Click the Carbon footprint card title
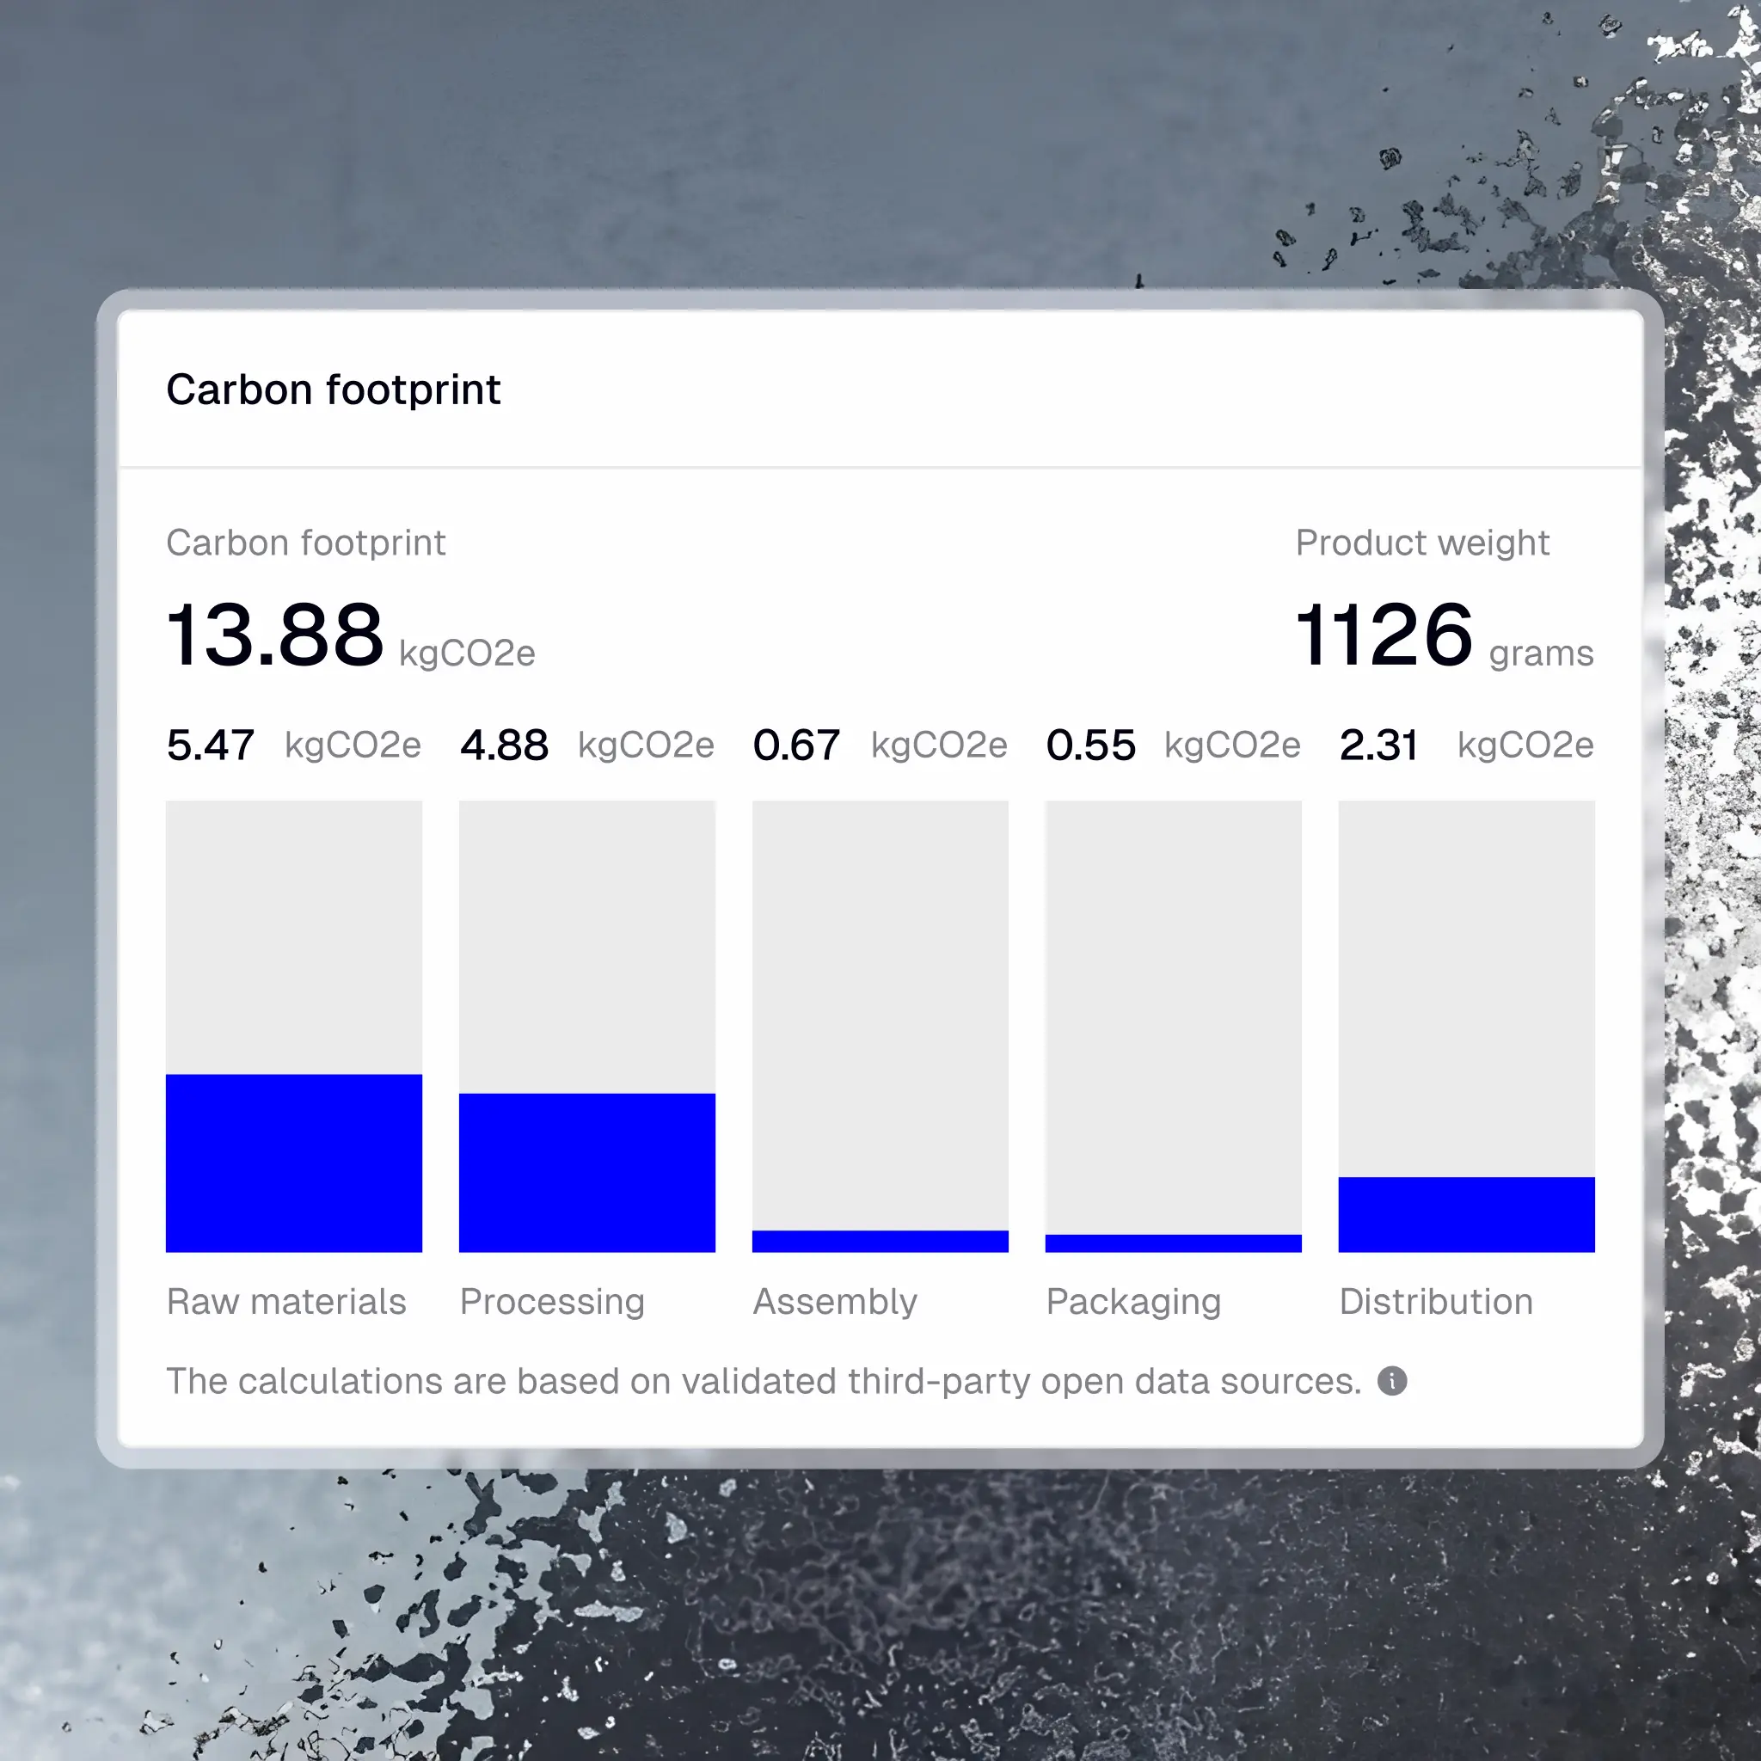The image size is (1761, 1761). click(333, 390)
